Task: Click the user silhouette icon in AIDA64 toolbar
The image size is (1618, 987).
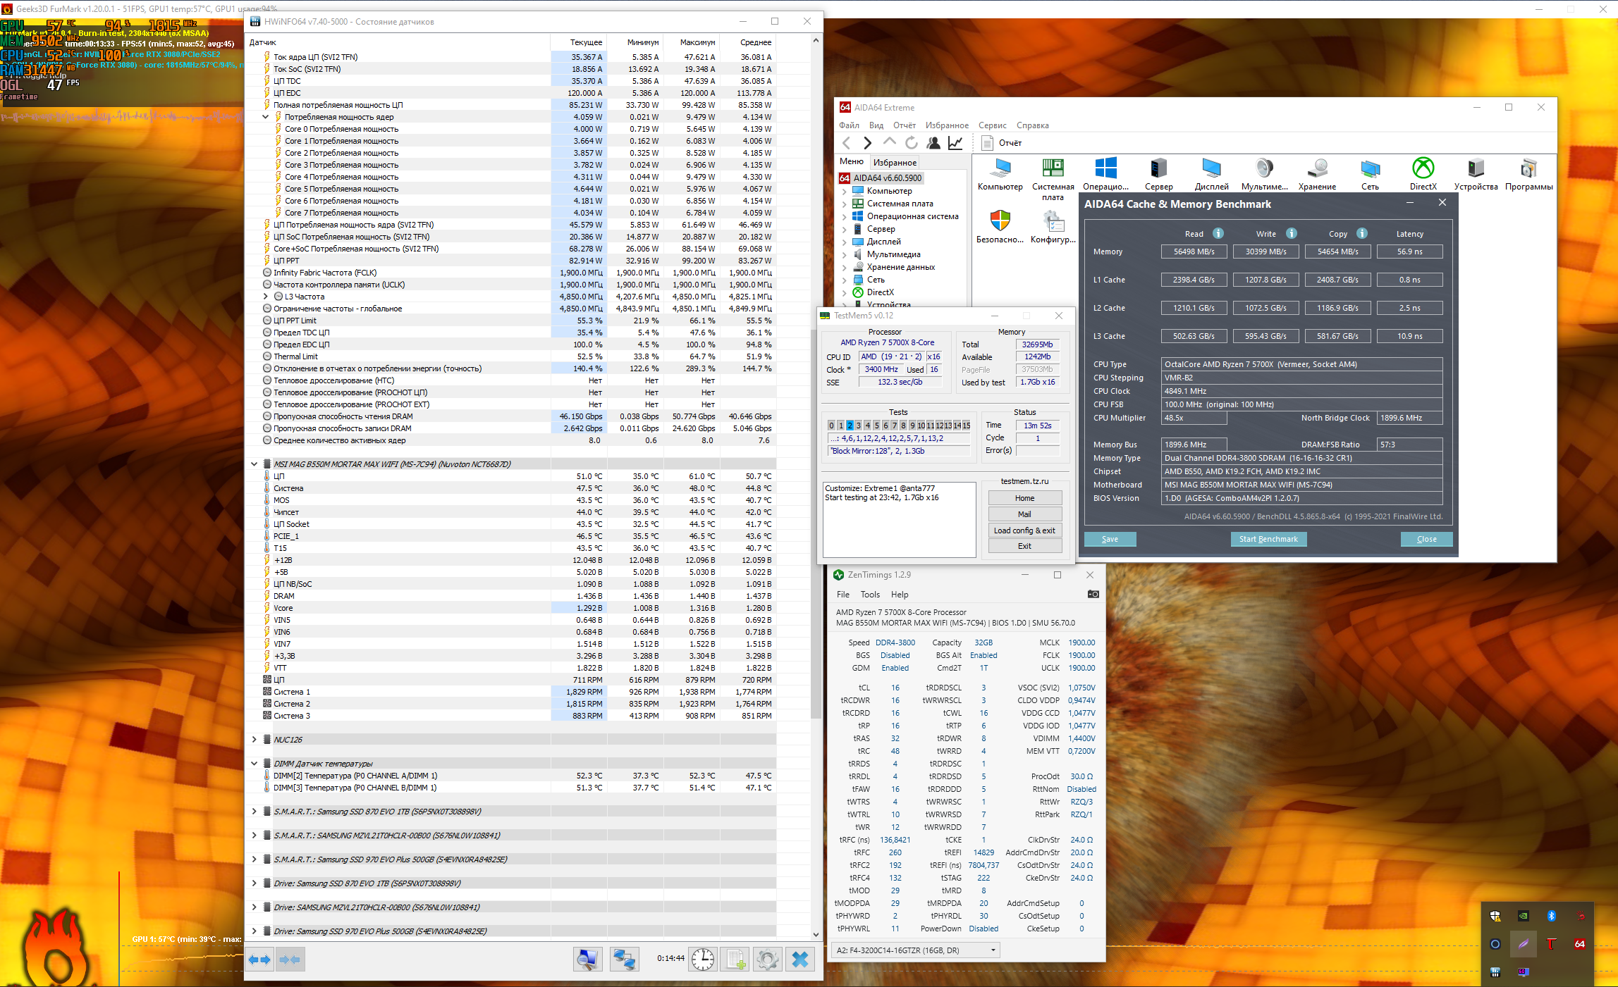Action: (933, 143)
